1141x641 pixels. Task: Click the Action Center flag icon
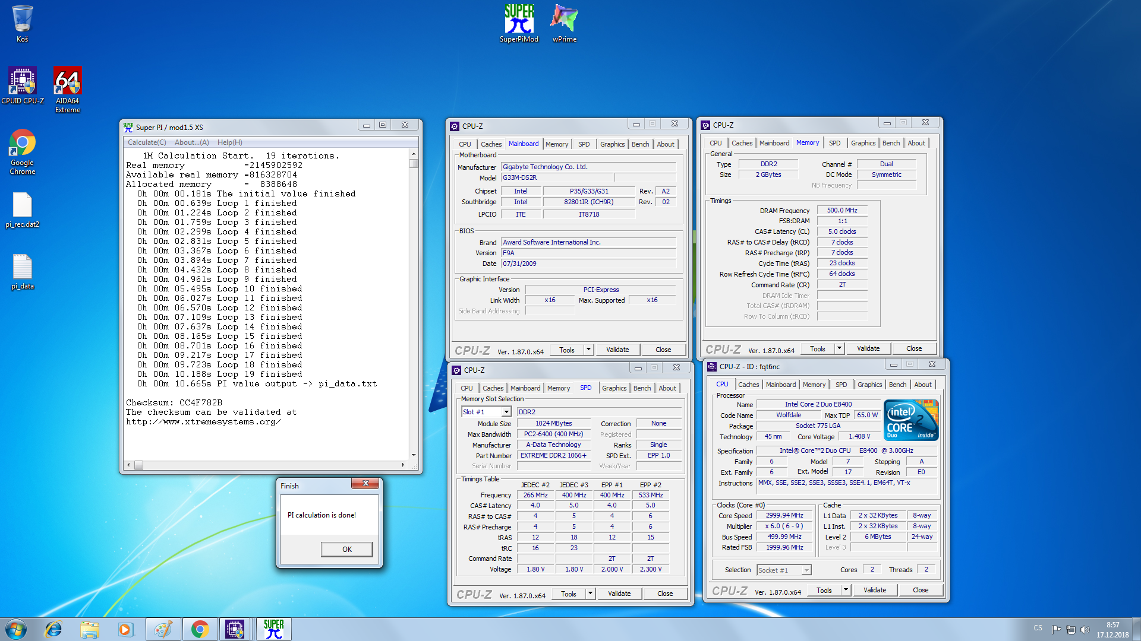click(x=1056, y=630)
